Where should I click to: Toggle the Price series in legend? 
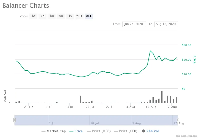click(x=76, y=131)
